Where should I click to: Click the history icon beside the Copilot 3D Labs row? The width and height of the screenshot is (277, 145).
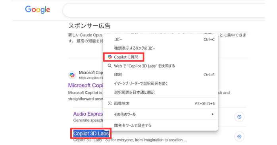click(x=239, y=137)
